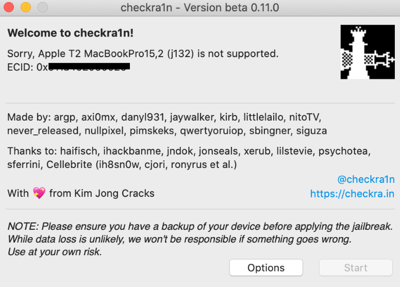The width and height of the screenshot is (400, 287).
Task: Open the @checkra1n Twitter link
Action: [366, 179]
